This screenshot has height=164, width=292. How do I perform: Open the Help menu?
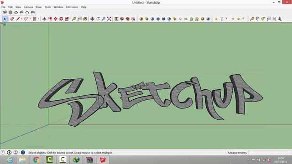click(83, 7)
